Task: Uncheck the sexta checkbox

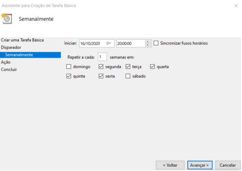Action: 101,76
